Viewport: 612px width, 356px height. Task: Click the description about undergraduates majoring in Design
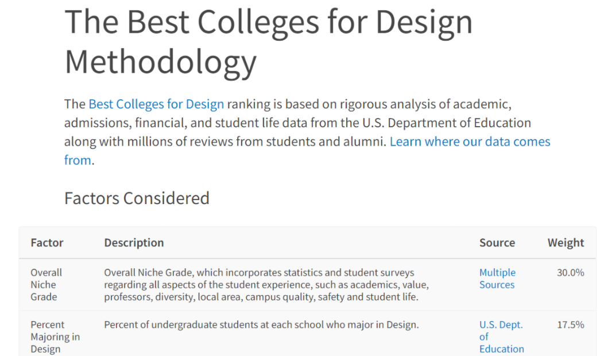point(261,325)
